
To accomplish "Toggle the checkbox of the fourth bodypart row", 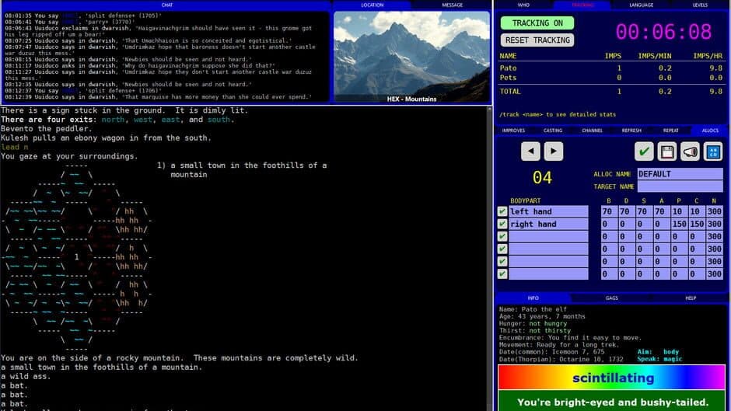I will tap(502, 249).
